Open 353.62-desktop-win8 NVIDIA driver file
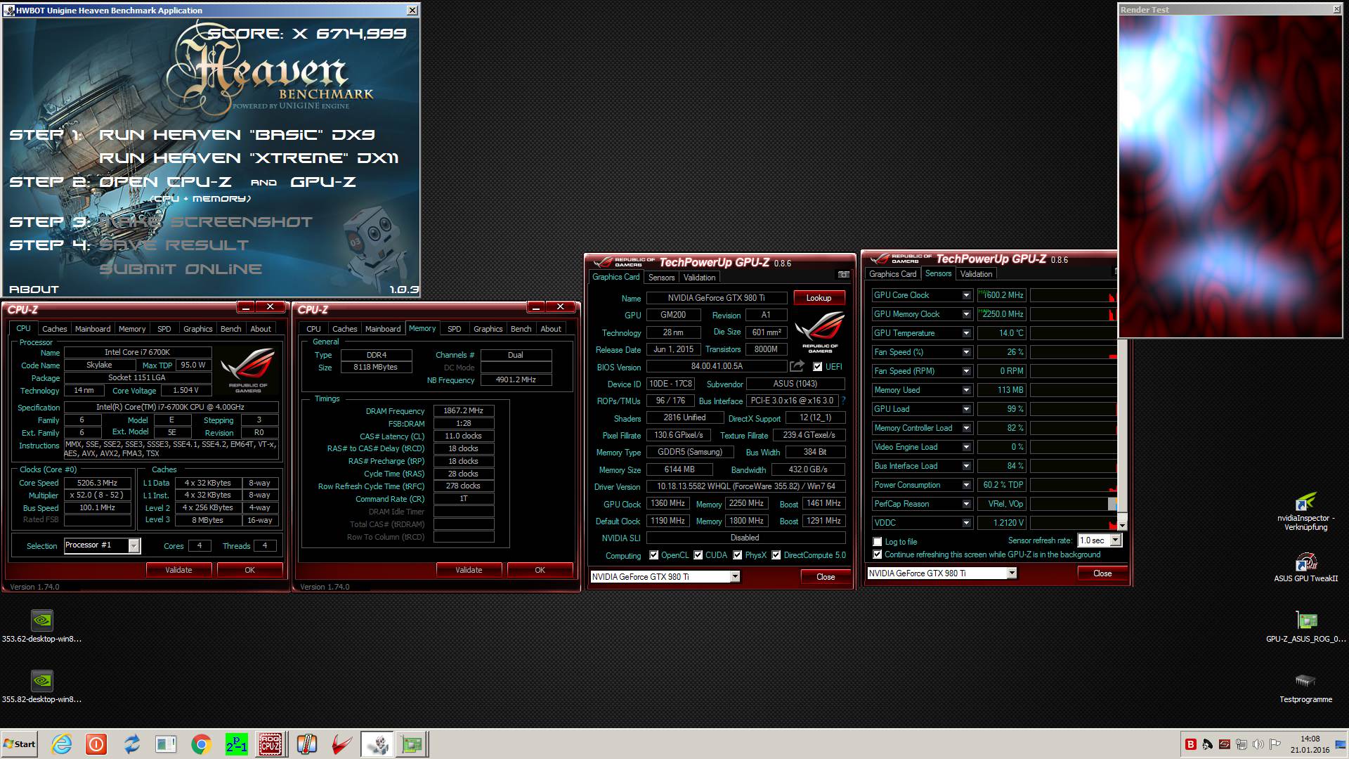 [x=42, y=627]
